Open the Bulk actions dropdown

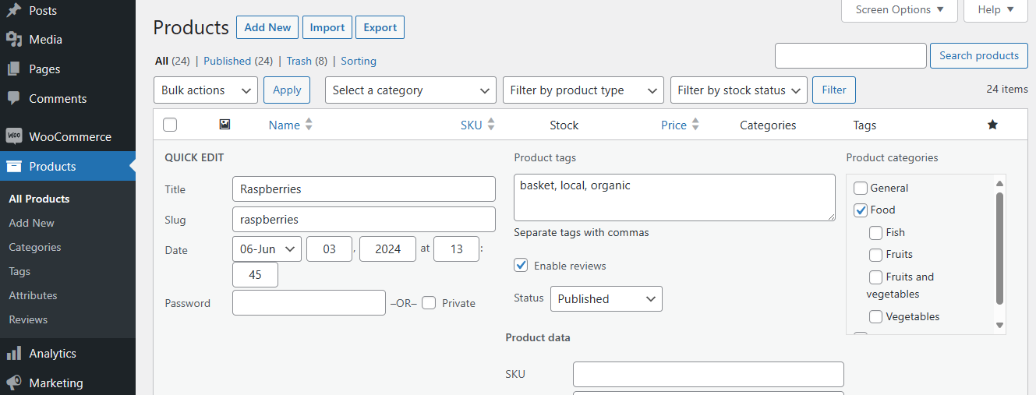(x=206, y=90)
